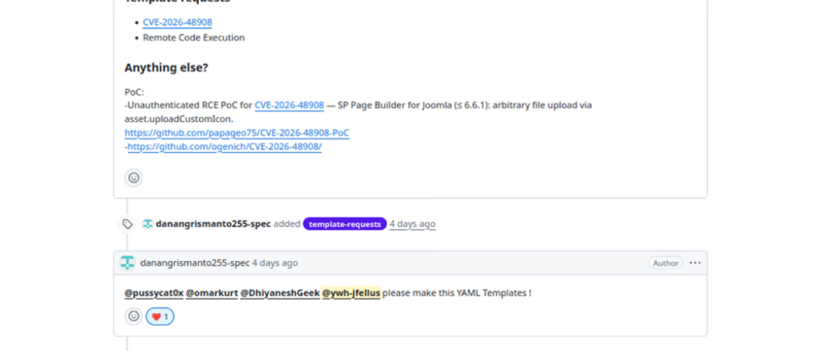Open the comment's three-dot options menu

[x=695, y=263]
